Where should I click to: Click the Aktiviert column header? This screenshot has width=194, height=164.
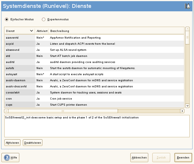pyautogui.click(x=42, y=31)
